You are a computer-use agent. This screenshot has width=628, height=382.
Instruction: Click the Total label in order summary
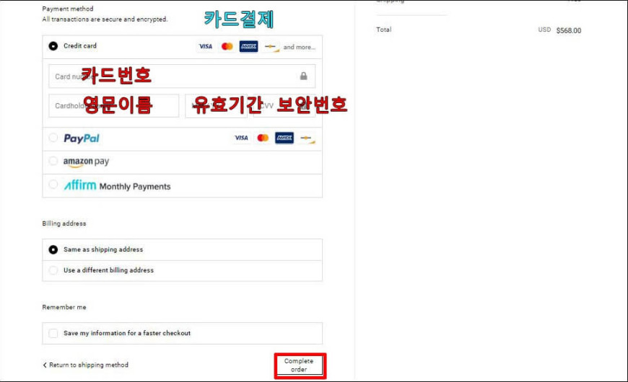(384, 30)
